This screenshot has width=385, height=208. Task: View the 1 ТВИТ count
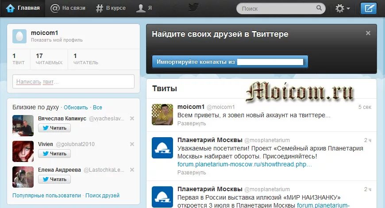click(x=19, y=59)
